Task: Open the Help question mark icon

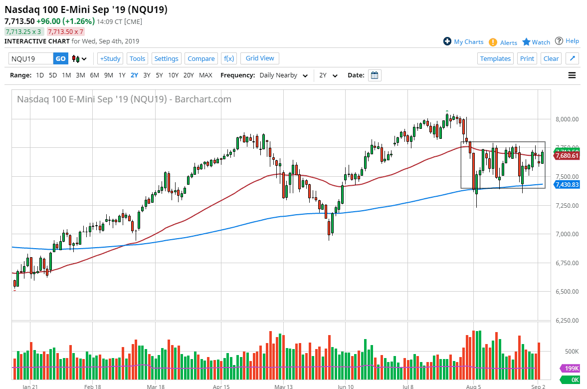Action: point(559,41)
